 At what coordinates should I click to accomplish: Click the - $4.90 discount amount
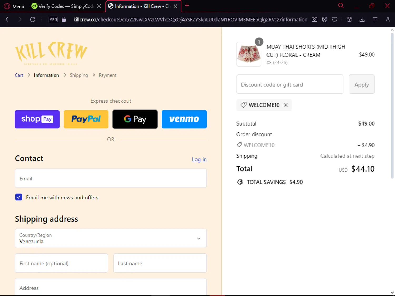pos(366,145)
